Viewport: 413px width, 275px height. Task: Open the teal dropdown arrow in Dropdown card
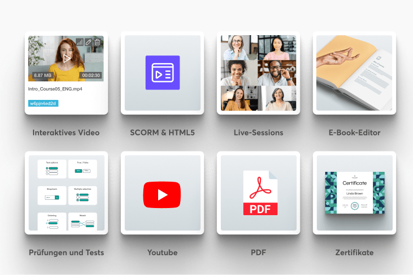pyautogui.click(x=57, y=198)
